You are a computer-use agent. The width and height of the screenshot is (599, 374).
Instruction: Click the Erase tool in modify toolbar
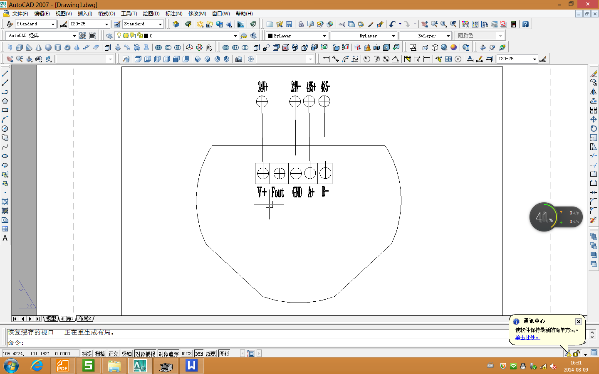point(594,74)
